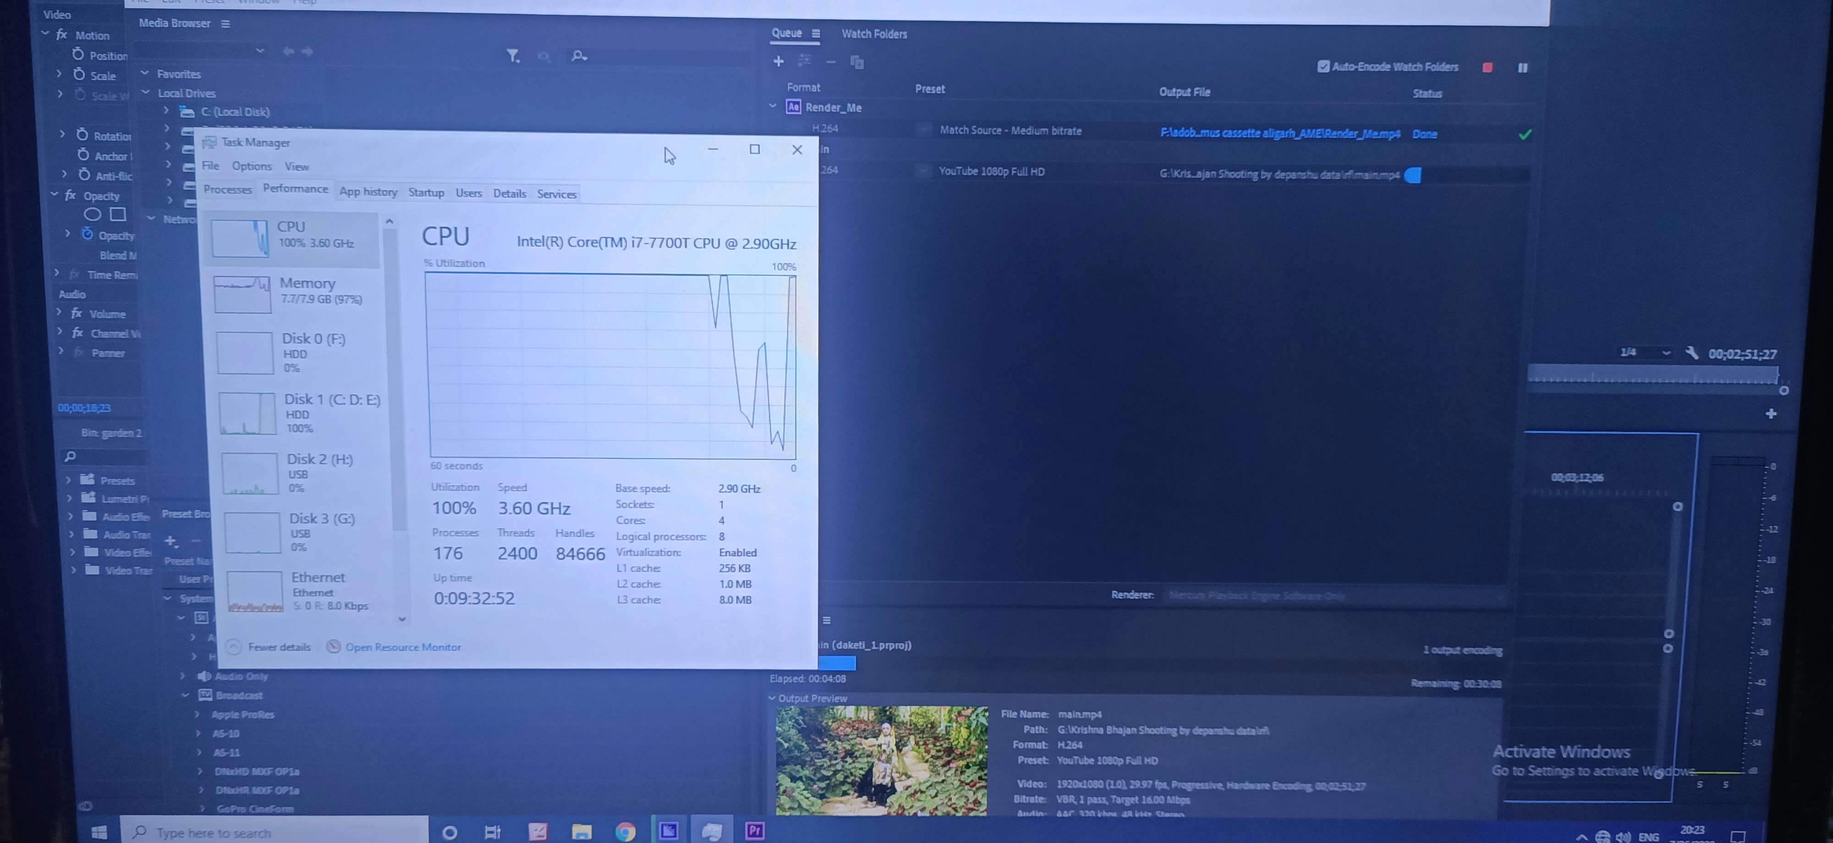The height and width of the screenshot is (843, 1833).
Task: Click the Pause Queue icon
Action: coord(1522,68)
